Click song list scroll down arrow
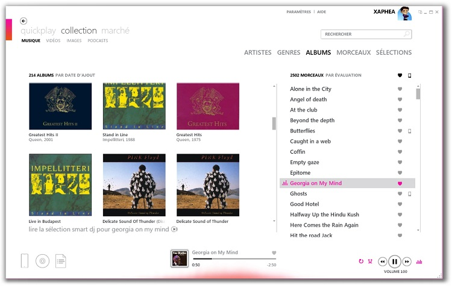452x288 pixels. tap(418, 230)
